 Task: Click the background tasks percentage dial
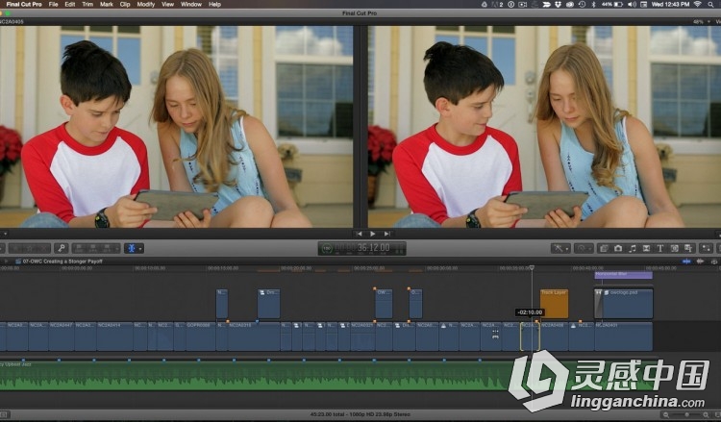(x=327, y=248)
